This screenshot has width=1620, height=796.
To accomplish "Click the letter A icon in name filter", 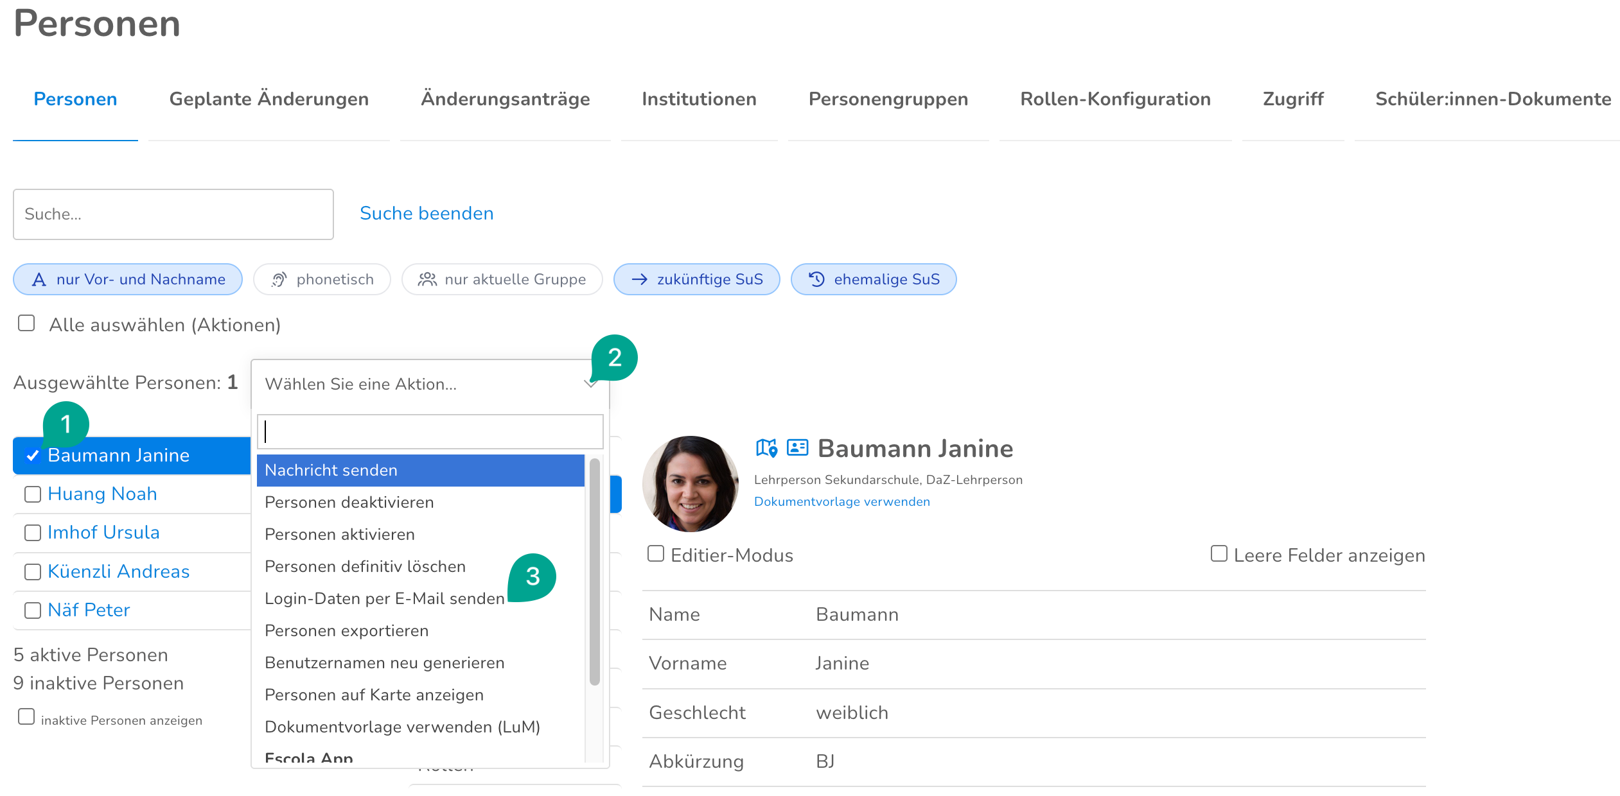I will tap(39, 280).
